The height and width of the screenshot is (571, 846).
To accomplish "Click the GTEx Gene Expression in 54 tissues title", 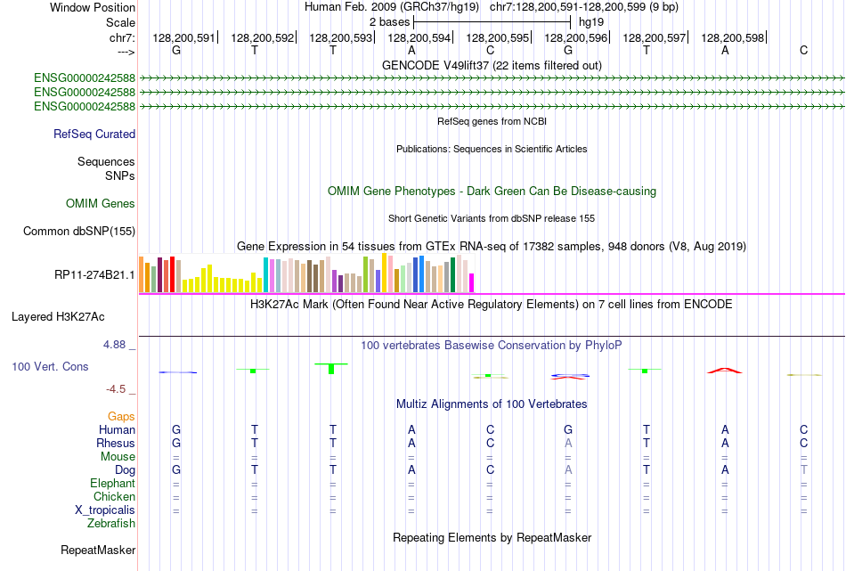I will (492, 246).
